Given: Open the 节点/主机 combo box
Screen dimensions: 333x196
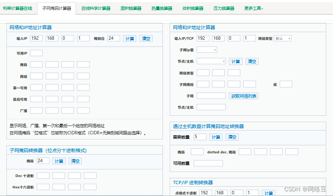Looking at the screenshot, I should coord(211,61).
